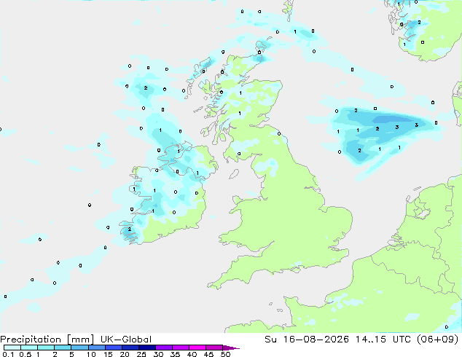Screen dimensions: 462x357
Task: Select the 1–2 mm cyan legend swatch
Action: [x=46, y=348]
